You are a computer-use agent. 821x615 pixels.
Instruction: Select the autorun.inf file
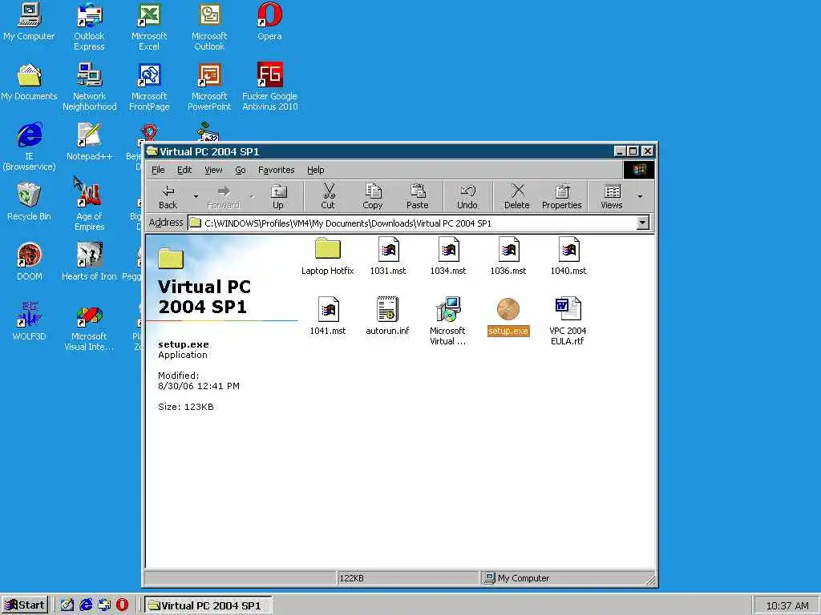(387, 316)
